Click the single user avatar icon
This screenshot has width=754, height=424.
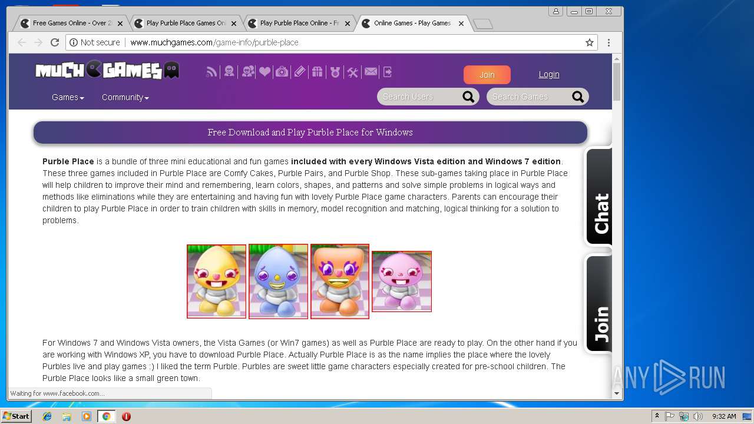click(x=229, y=72)
